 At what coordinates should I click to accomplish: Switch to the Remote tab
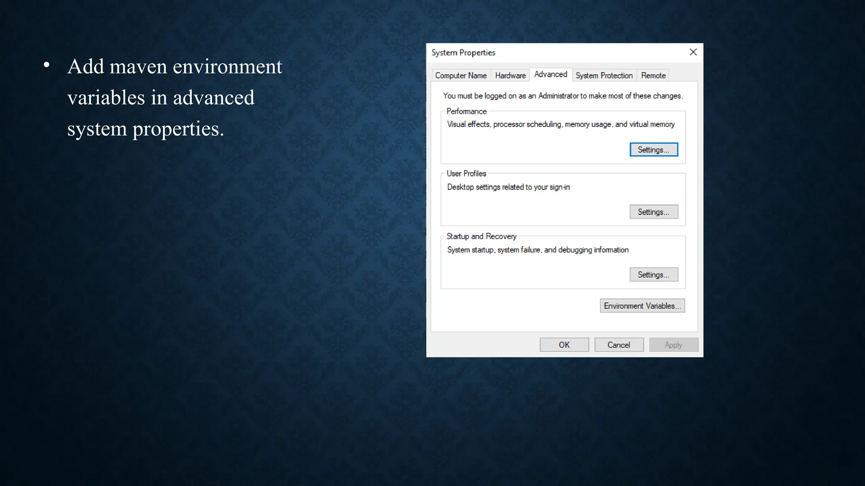[653, 76]
